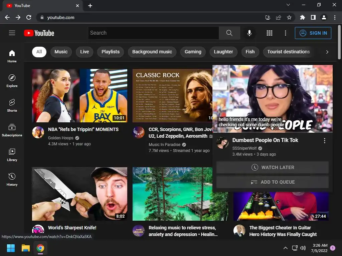The width and height of the screenshot is (342, 256).
Task: Select the All filter chip
Action: point(39,52)
